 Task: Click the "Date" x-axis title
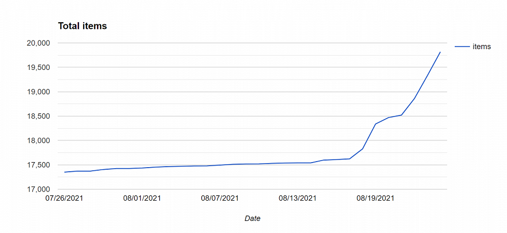tap(252, 218)
